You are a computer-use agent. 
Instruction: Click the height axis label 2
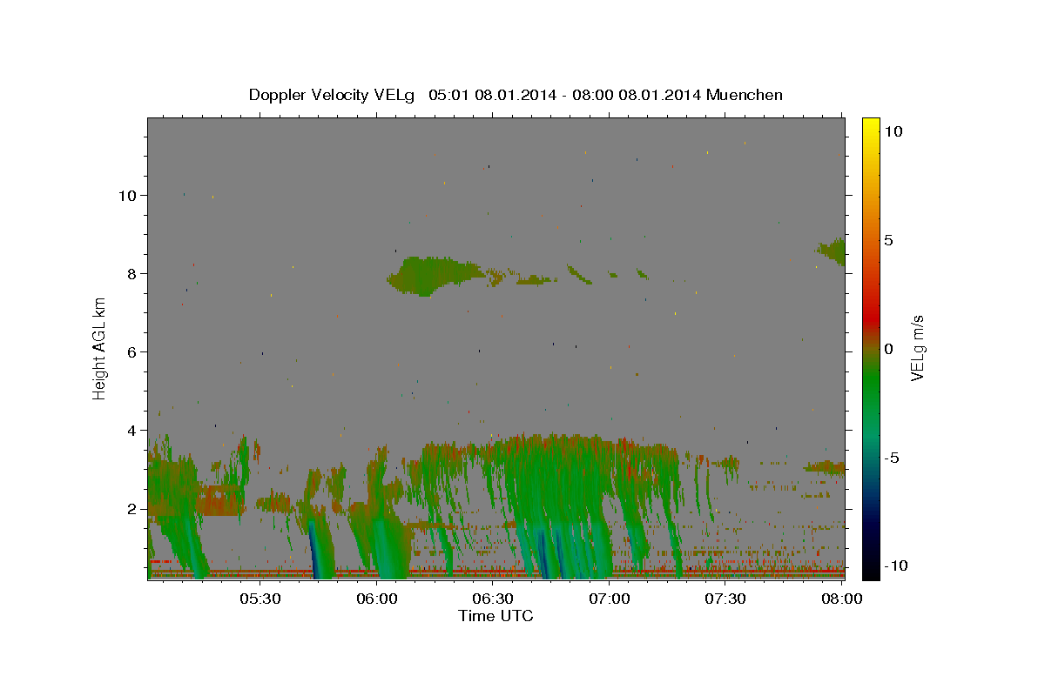[x=131, y=509]
